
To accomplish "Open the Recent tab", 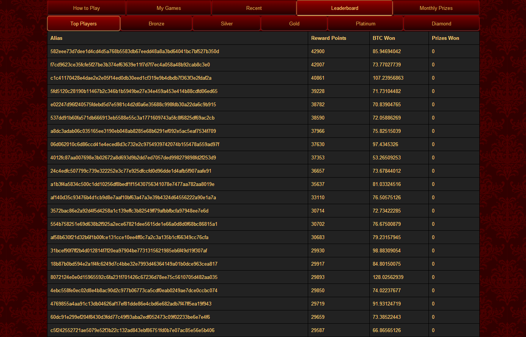I will (254, 8).
